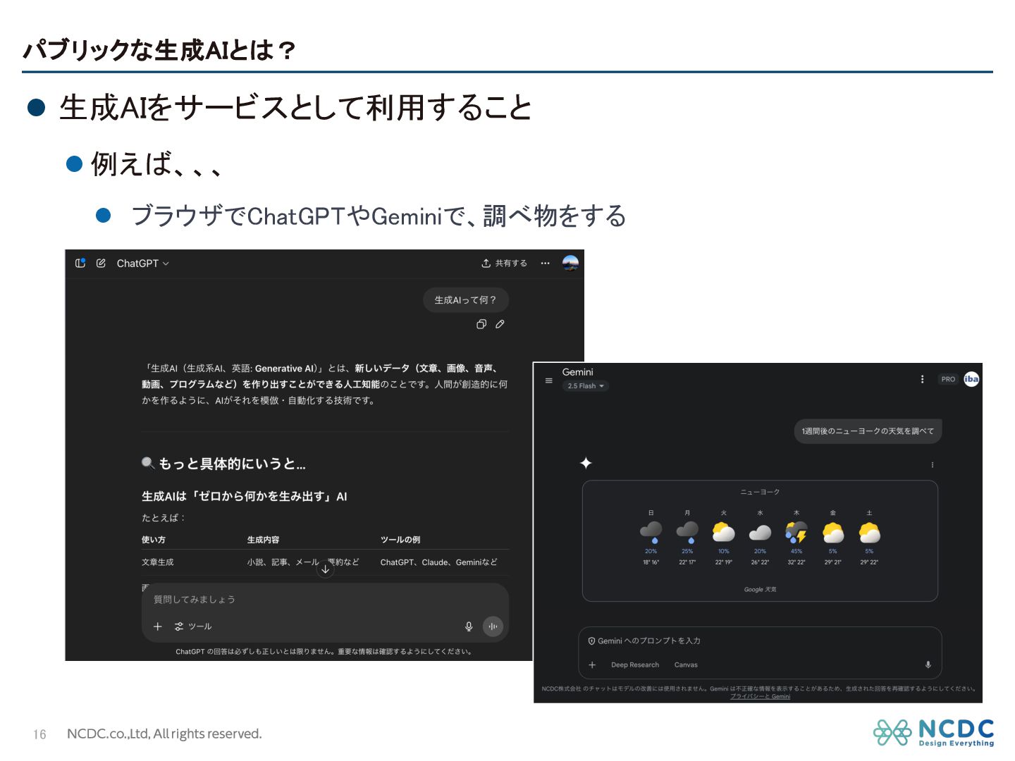Image resolution: width=1015 pixels, height=761 pixels.
Task: Open the ChatGPT sidebar toggle icon
Action: coord(80,263)
